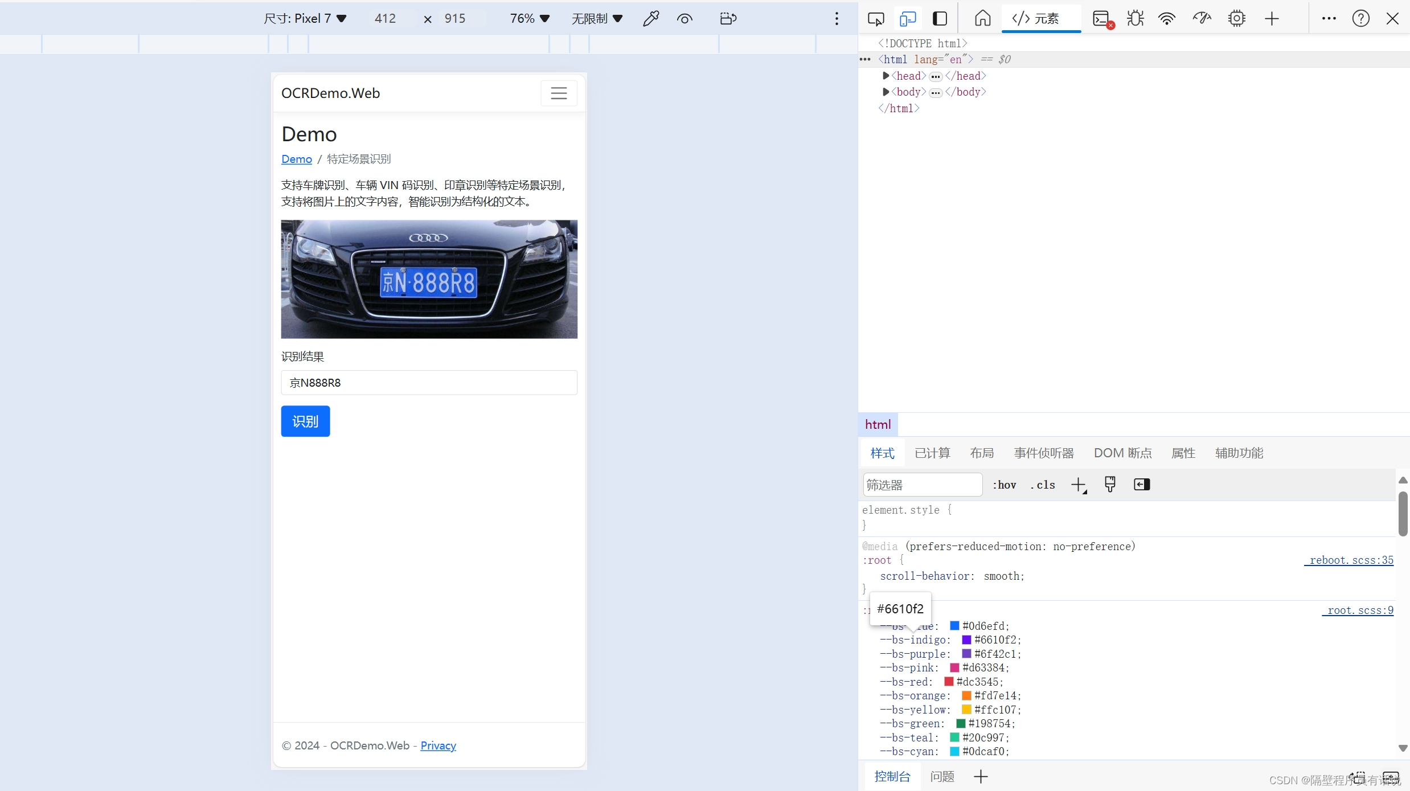Click the vision deficiency eye icon
Viewport: 1410px width, 791px height.
[684, 19]
